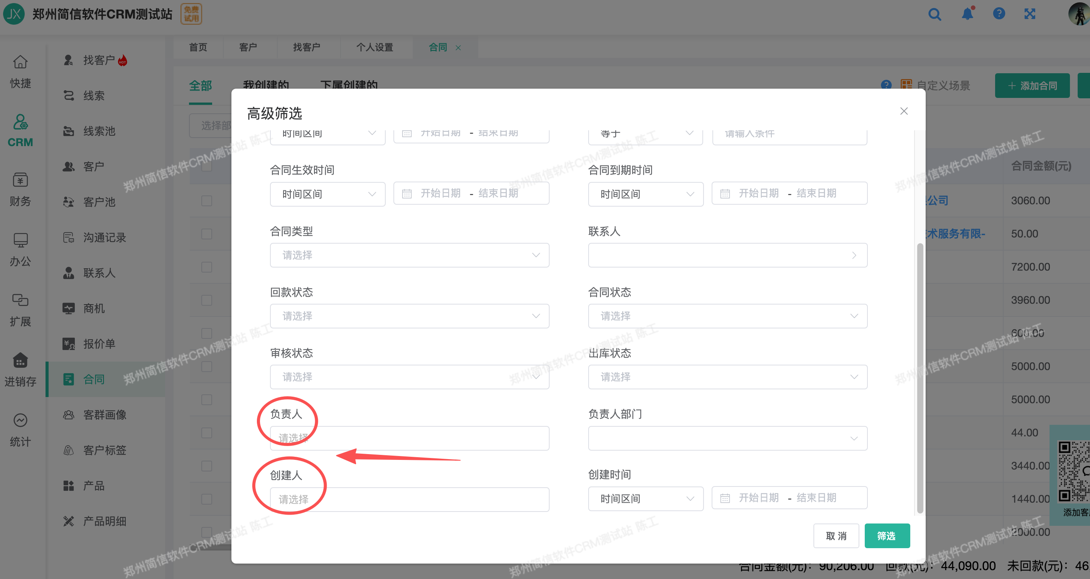Click calendar icon in 合同到期时间 date range
Viewport: 1090px width, 579px height.
coord(725,194)
